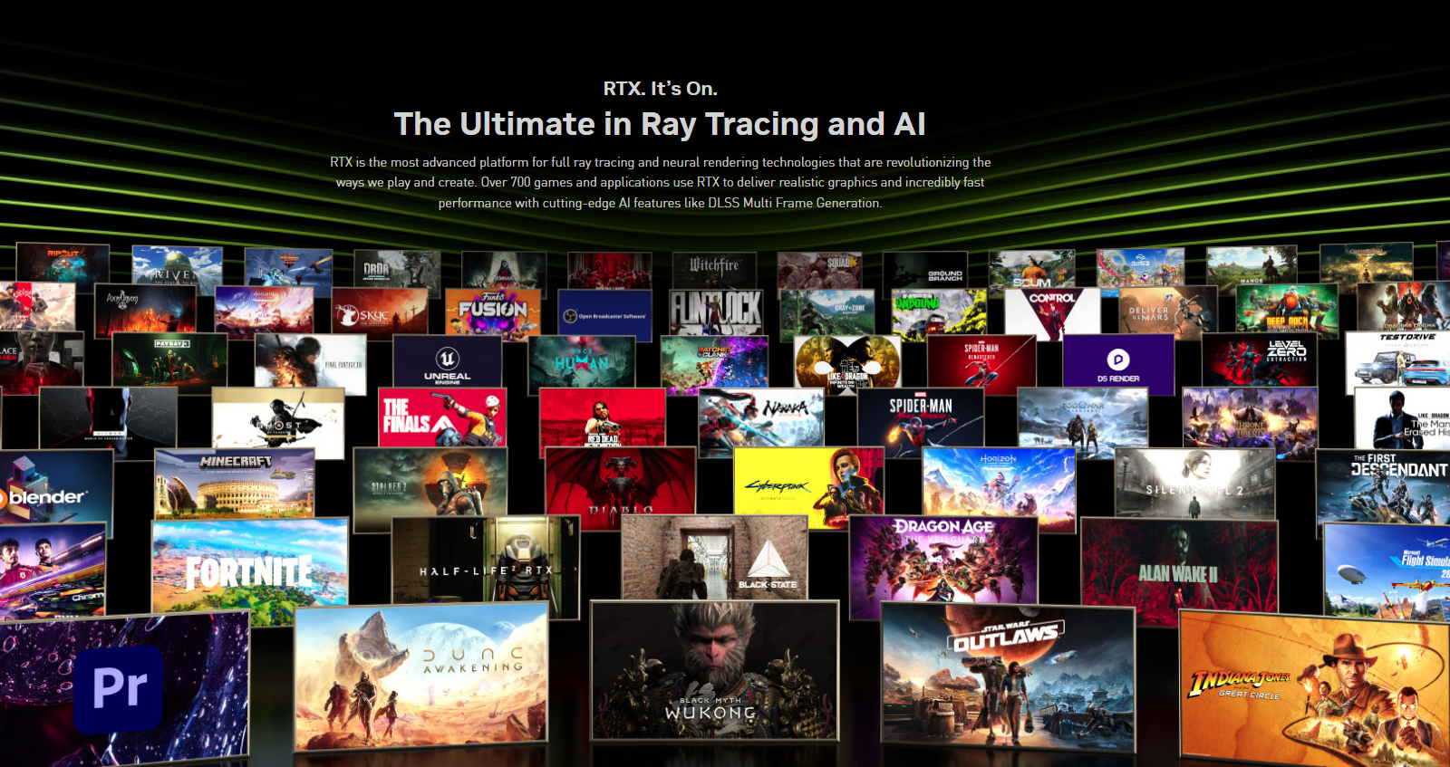Click the Adobe Premiere Pro Pr icon
This screenshot has height=767, width=1450.
(119, 688)
